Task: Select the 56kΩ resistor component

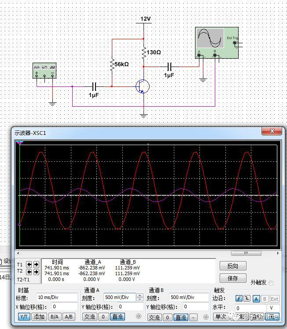Action: 112,64
